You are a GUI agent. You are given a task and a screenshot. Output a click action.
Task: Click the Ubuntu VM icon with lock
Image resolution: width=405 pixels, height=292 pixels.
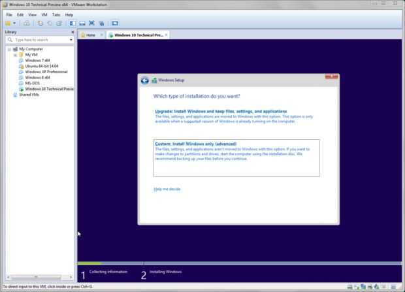pyautogui.click(x=21, y=66)
